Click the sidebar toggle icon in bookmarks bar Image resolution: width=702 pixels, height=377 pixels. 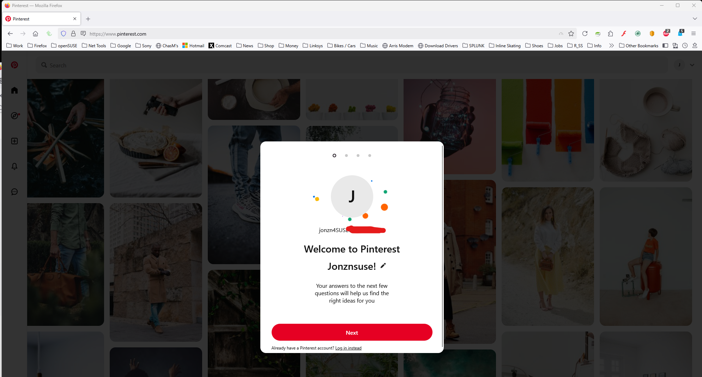point(665,46)
